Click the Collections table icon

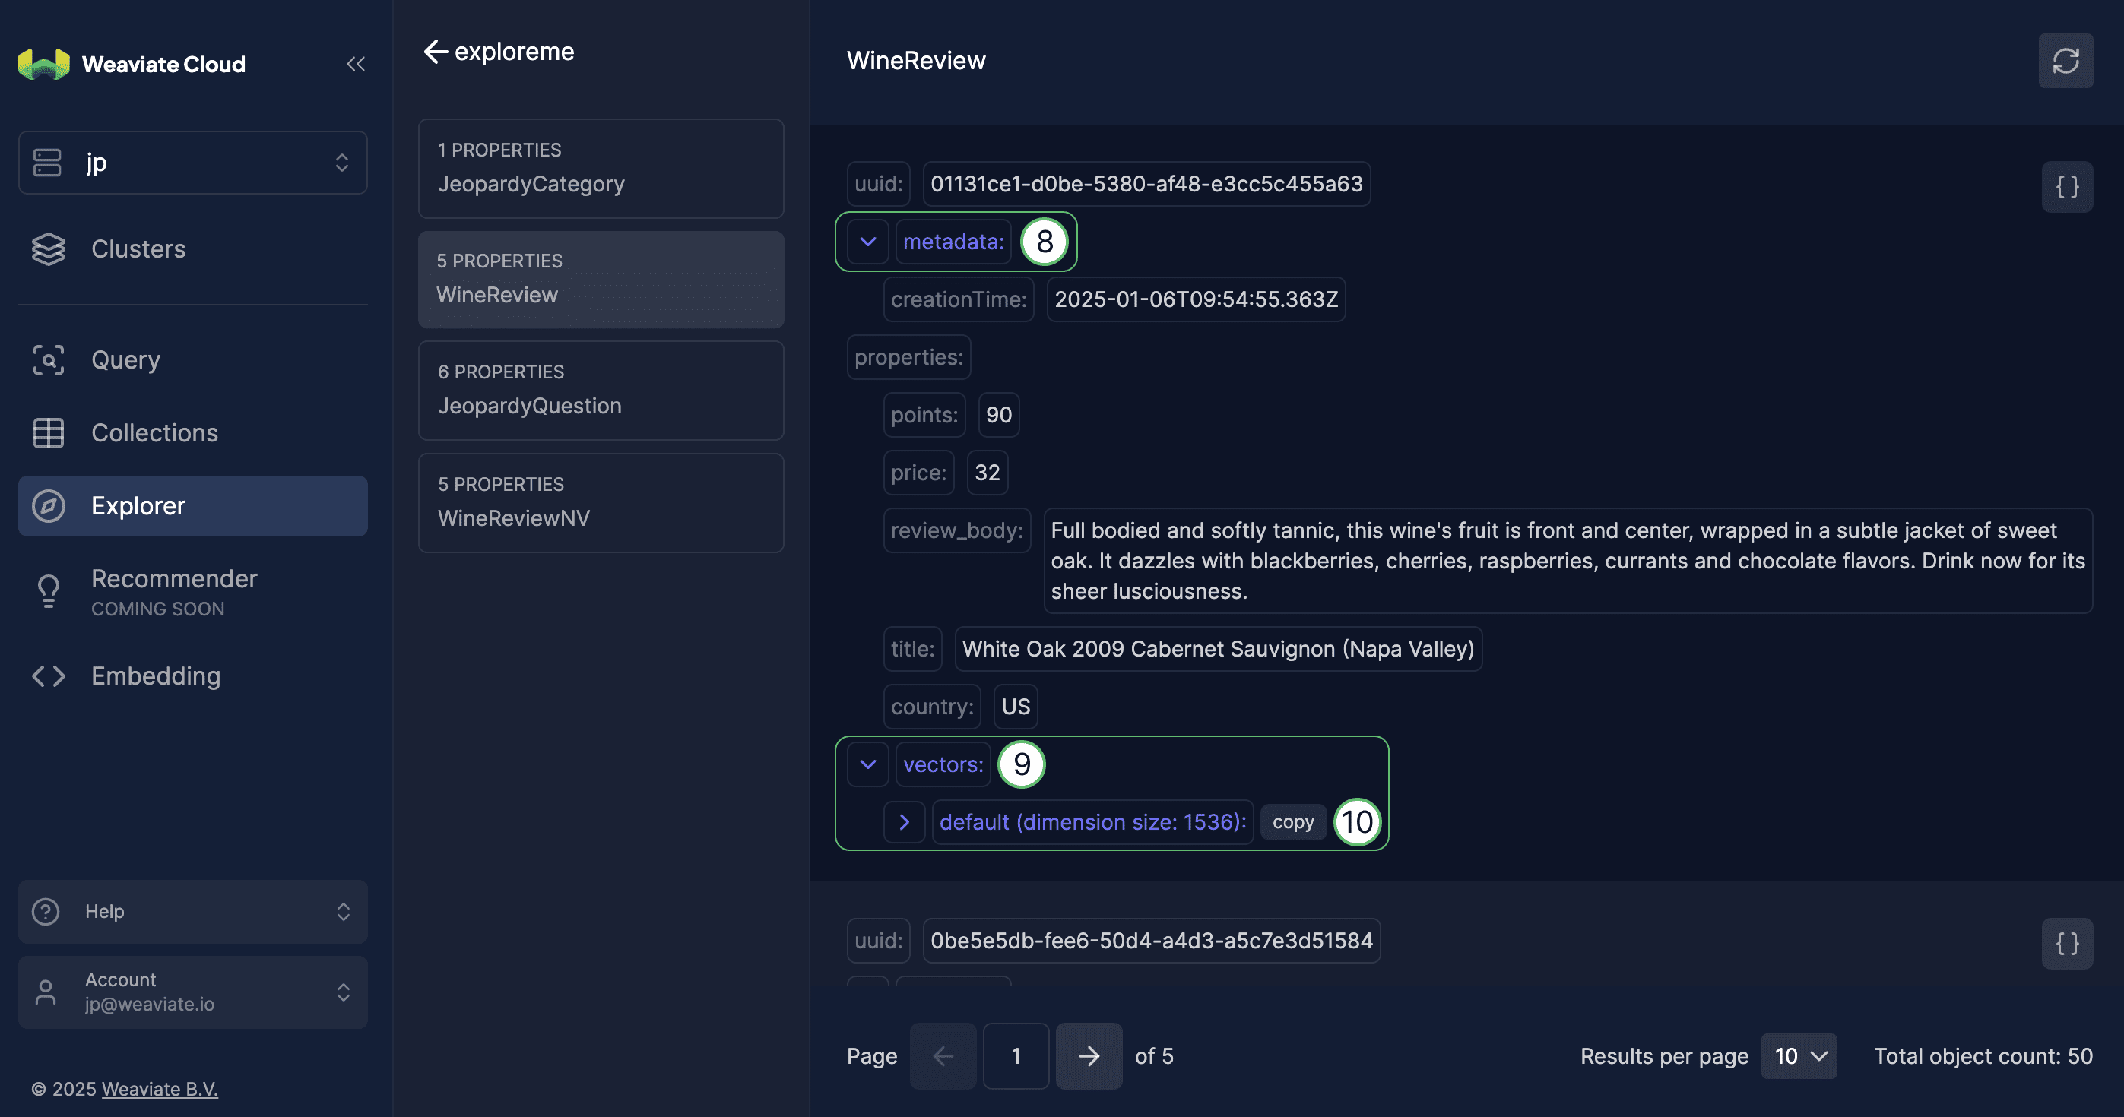coord(49,433)
